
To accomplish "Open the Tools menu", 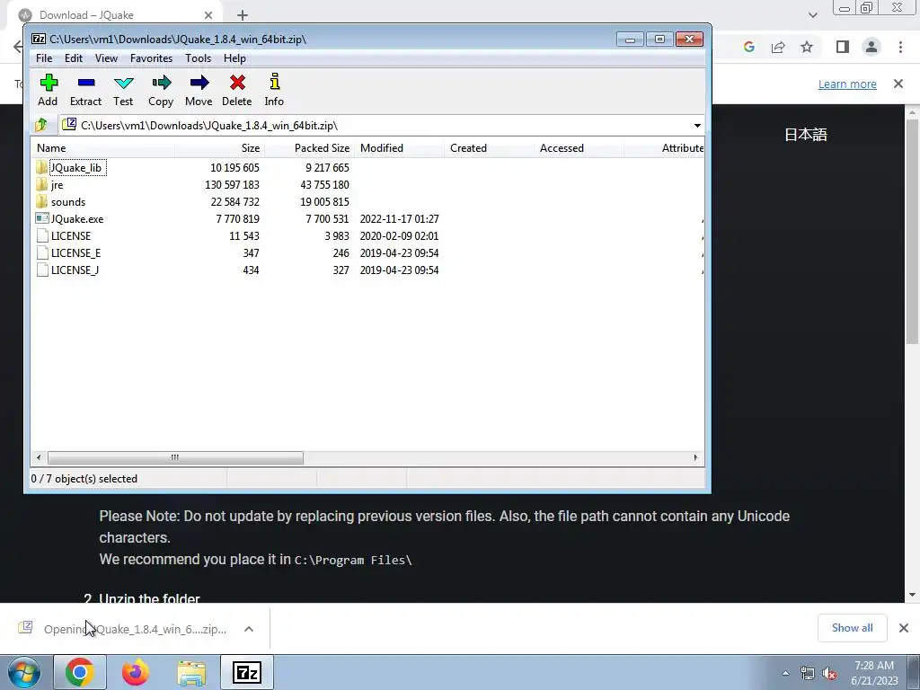I will click(198, 58).
